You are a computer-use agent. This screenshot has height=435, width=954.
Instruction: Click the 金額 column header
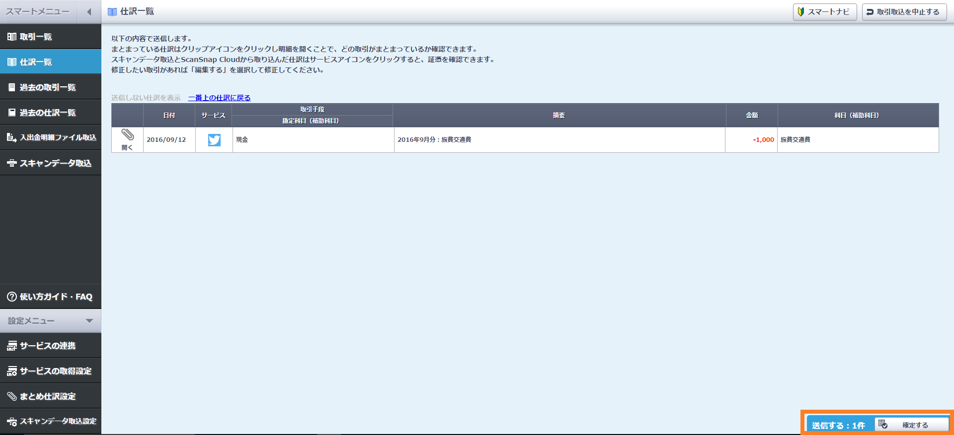(x=752, y=115)
